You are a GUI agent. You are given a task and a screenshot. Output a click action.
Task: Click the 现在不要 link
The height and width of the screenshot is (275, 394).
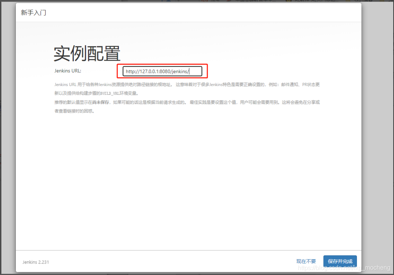tap(306, 261)
